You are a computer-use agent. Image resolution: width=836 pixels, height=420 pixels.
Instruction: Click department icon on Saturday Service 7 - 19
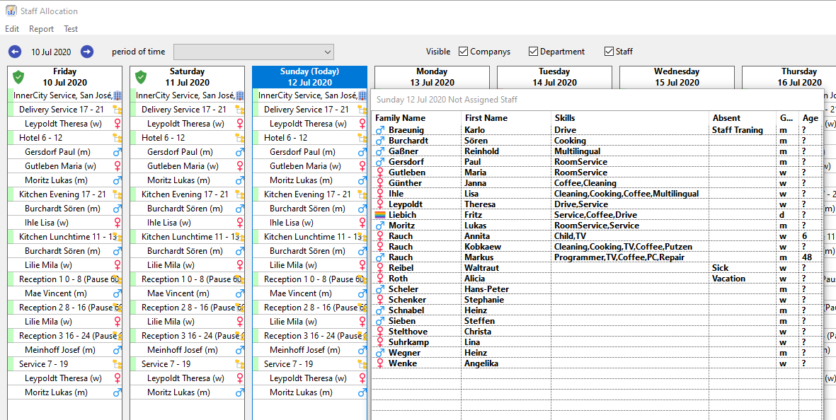(240, 364)
